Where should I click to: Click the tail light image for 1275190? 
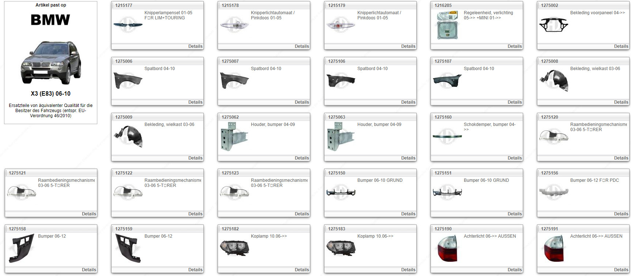pyautogui.click(x=447, y=248)
